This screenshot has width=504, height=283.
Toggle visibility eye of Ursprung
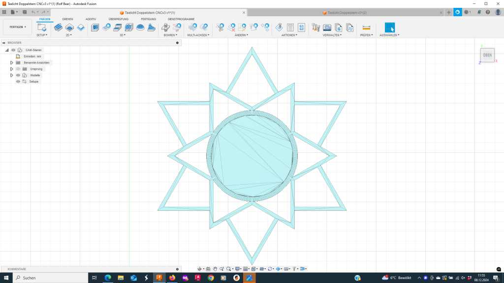[x=18, y=69]
